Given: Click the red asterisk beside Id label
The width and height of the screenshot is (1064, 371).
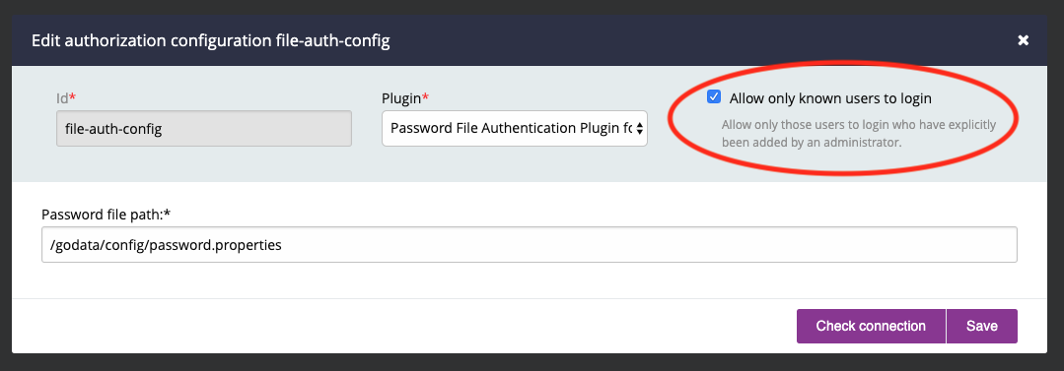Looking at the screenshot, I should coord(73,96).
